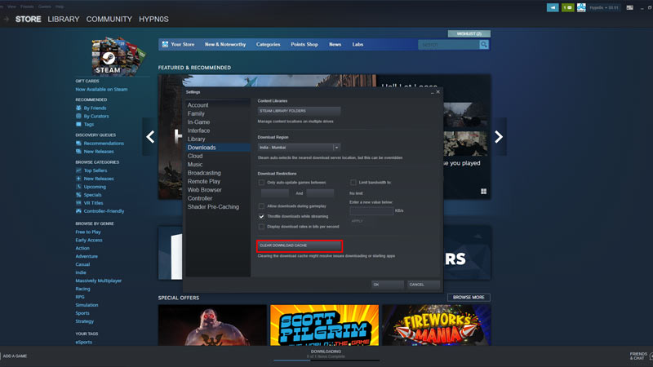Go to previous featured carousel slide
Image resolution: width=653 pixels, height=367 pixels.
coord(150,136)
